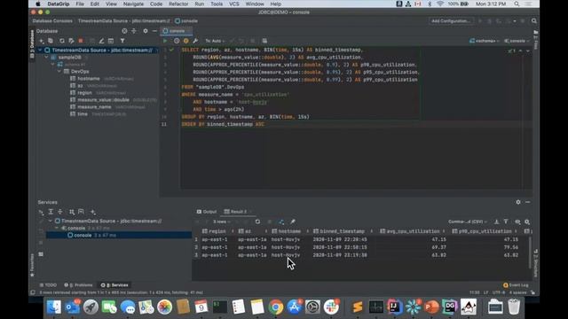Select the Result tab
The image size is (568, 319).
click(x=237, y=212)
